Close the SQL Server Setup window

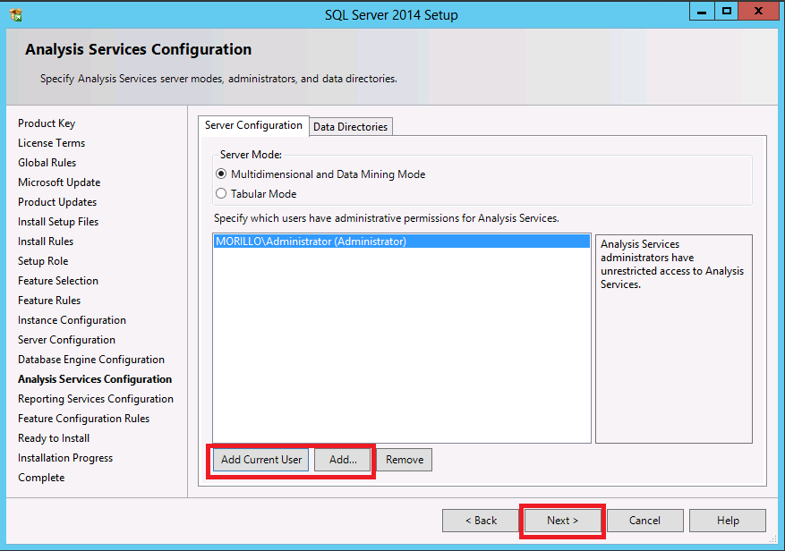tap(758, 11)
